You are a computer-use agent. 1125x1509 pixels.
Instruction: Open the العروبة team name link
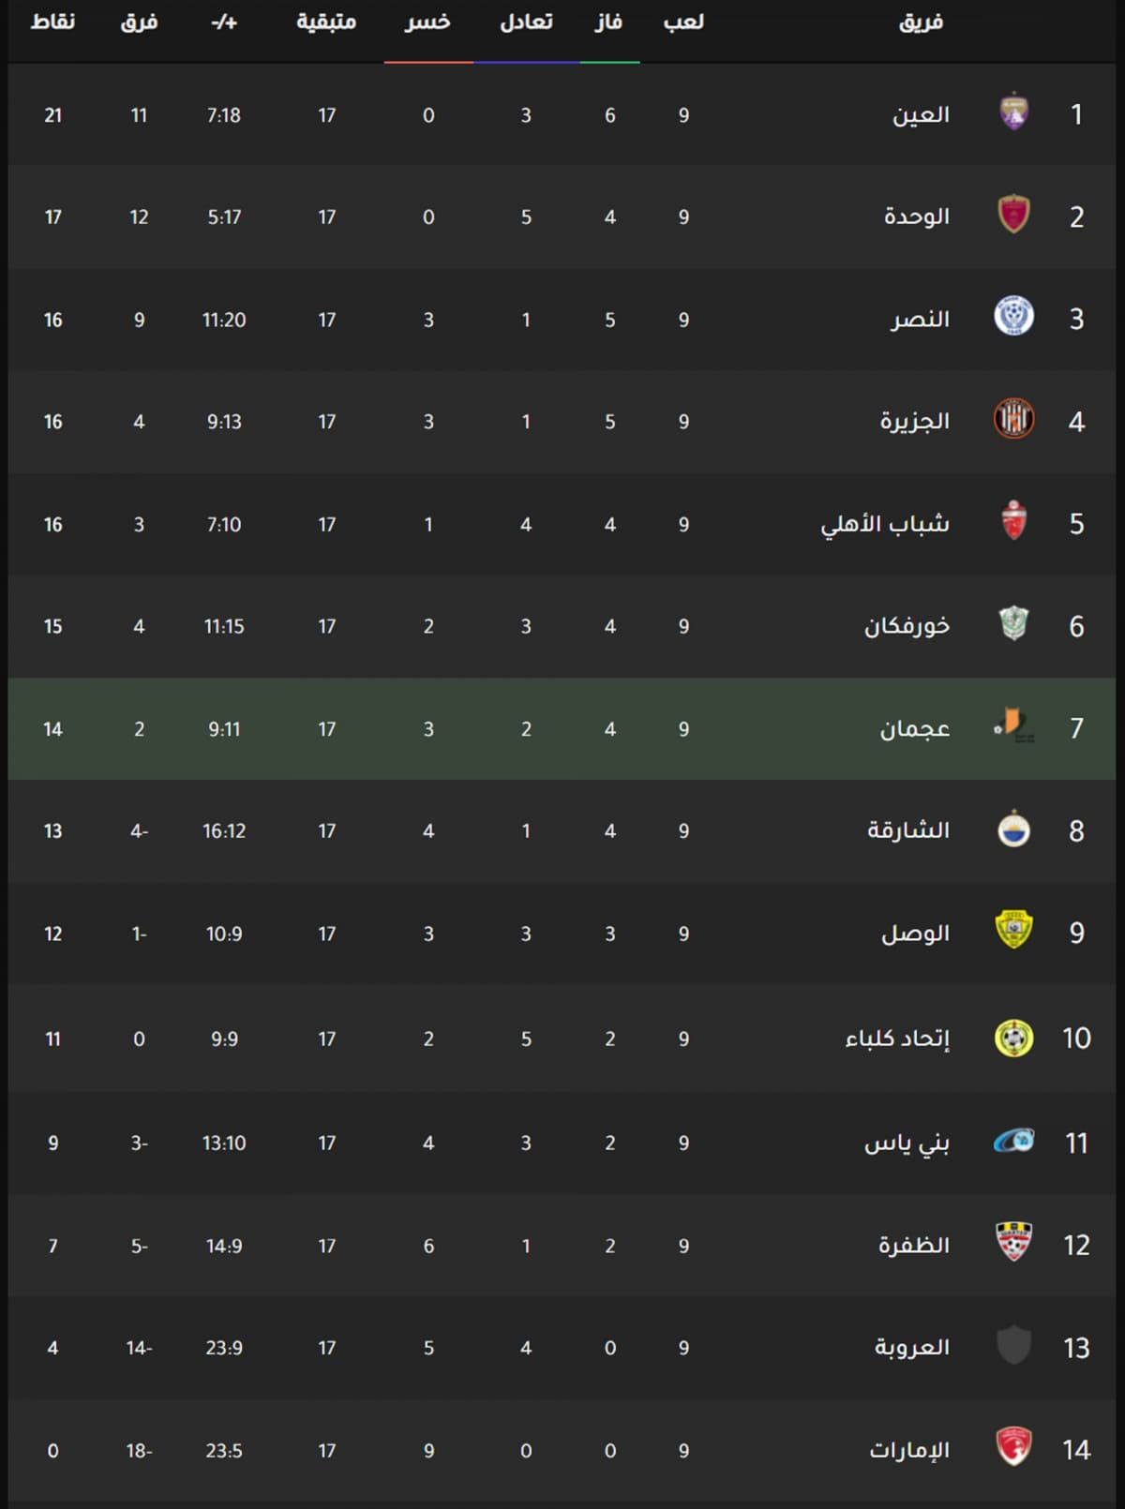(x=912, y=1347)
